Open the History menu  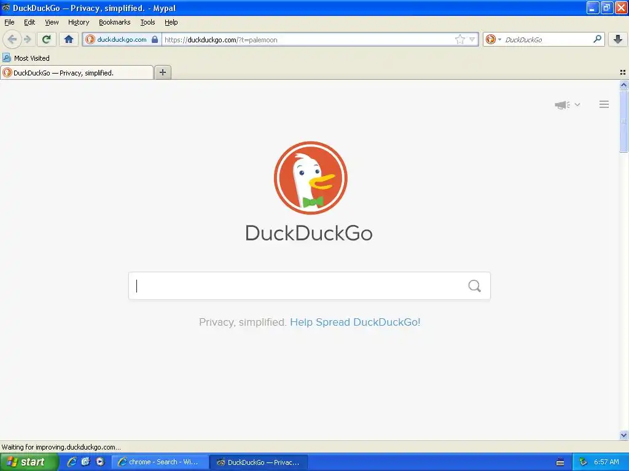pyautogui.click(x=79, y=23)
